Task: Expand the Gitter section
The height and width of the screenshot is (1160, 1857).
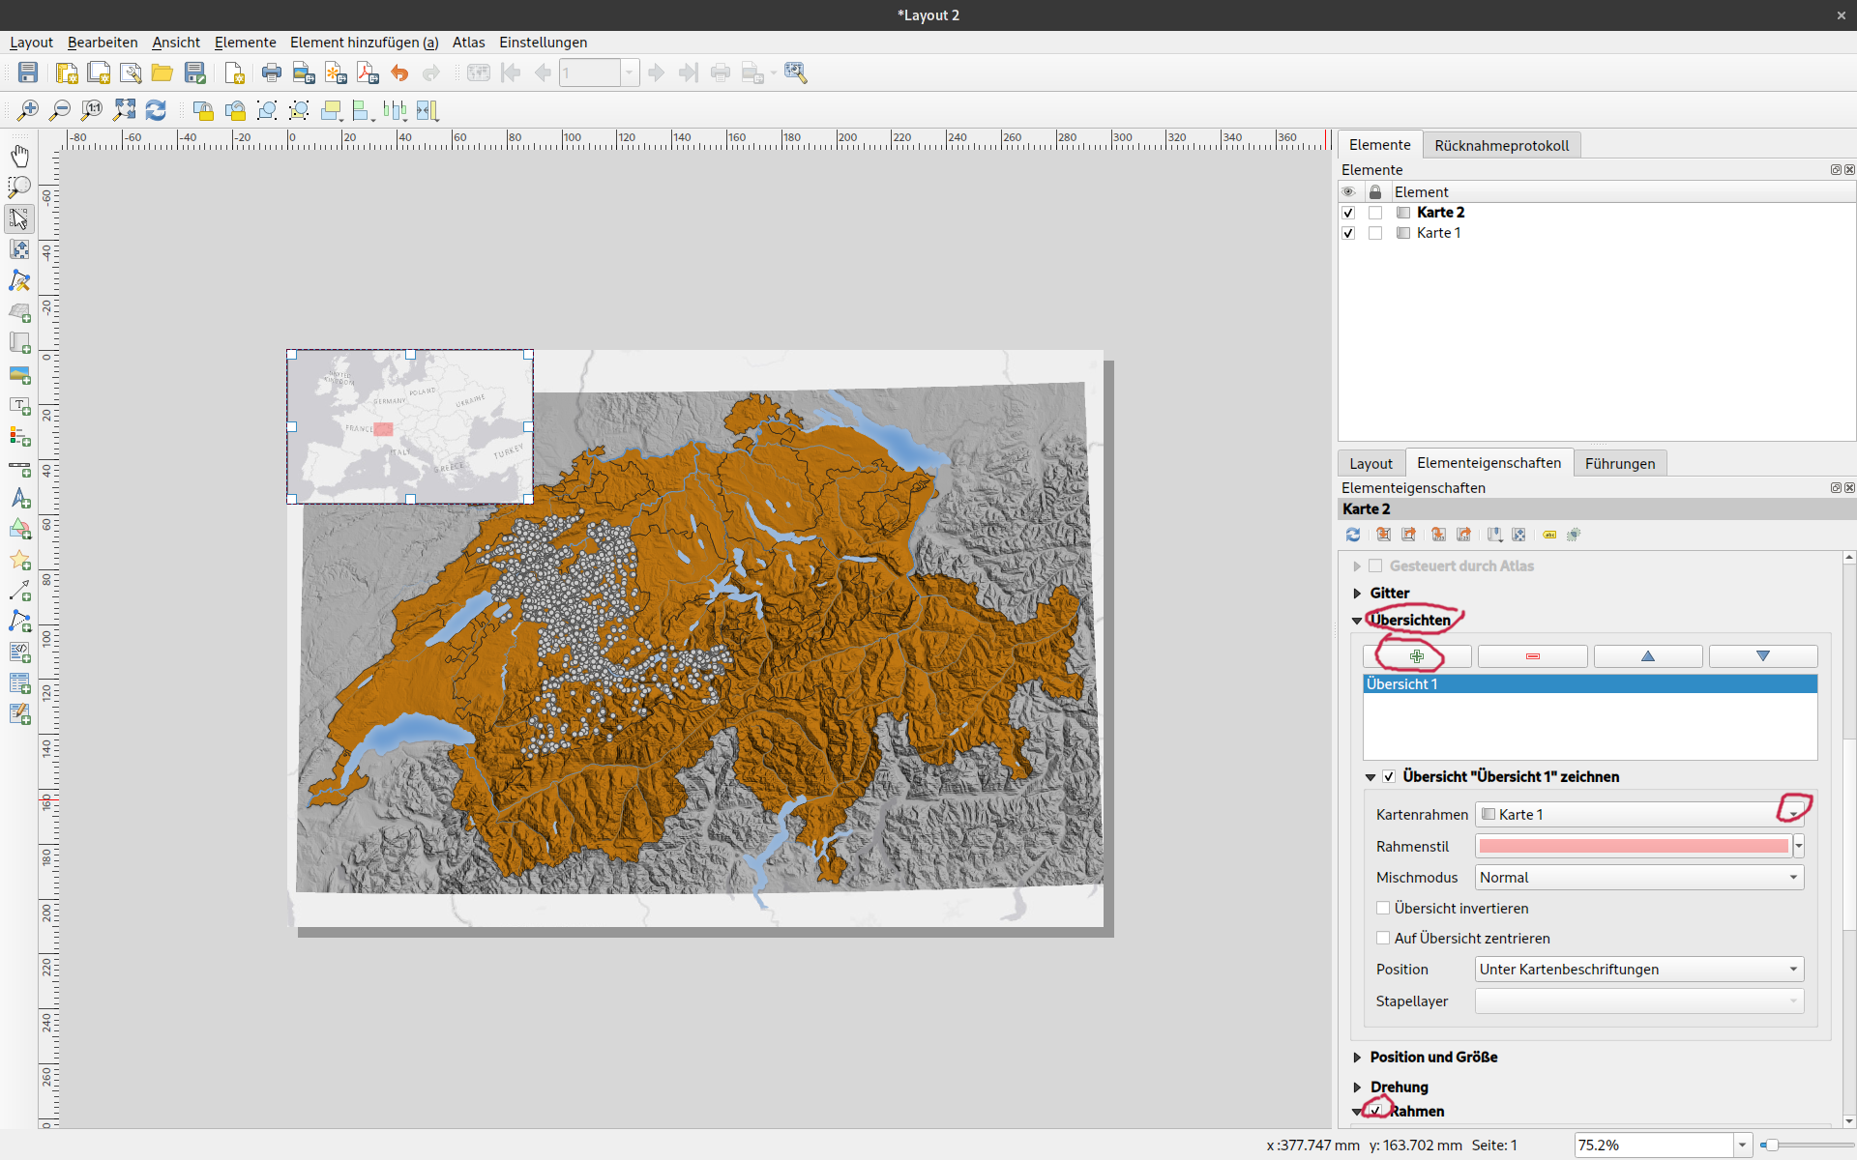Action: 1357,593
